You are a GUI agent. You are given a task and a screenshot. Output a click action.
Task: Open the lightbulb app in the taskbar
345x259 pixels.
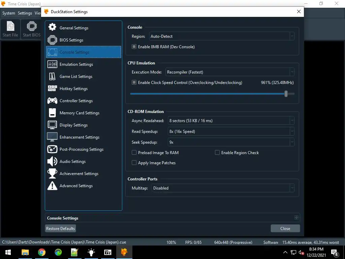click(91, 252)
